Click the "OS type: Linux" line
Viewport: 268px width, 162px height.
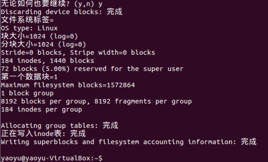(x=29, y=28)
